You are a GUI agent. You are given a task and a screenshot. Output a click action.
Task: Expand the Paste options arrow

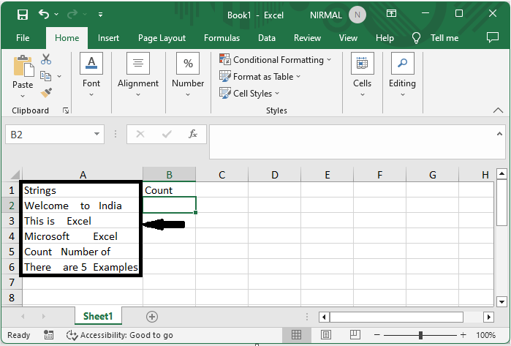[23, 96]
